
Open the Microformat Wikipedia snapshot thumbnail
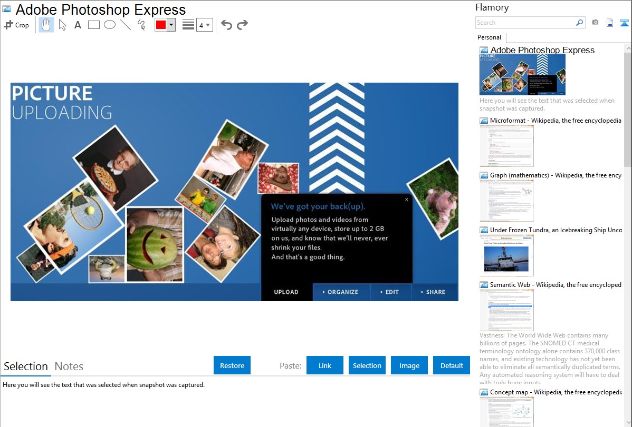pyautogui.click(x=506, y=146)
